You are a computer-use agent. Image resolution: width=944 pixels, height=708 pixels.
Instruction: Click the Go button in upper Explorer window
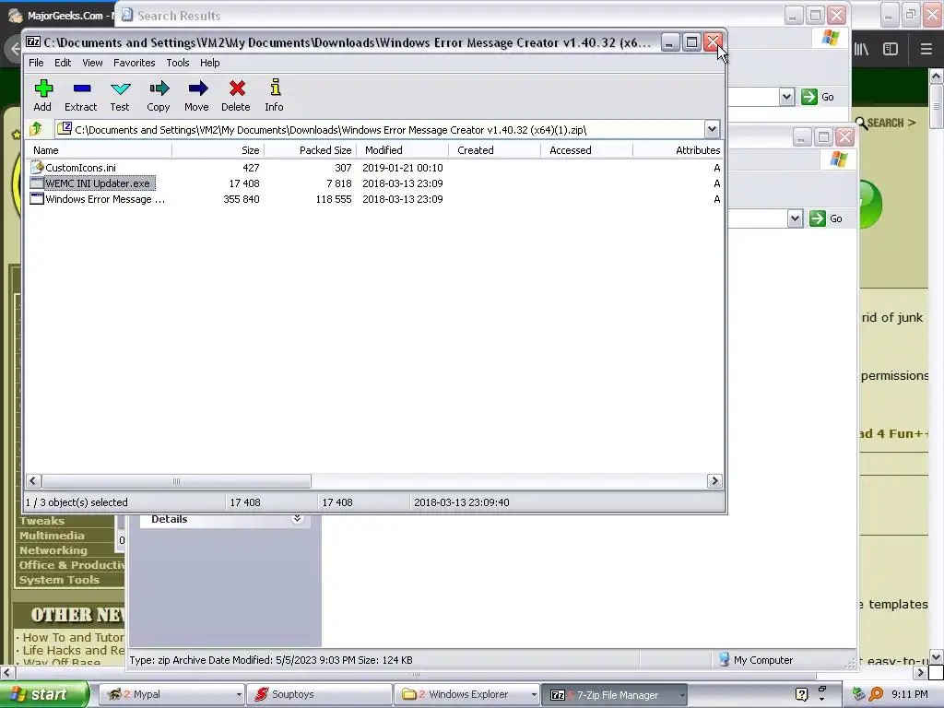[x=818, y=97]
